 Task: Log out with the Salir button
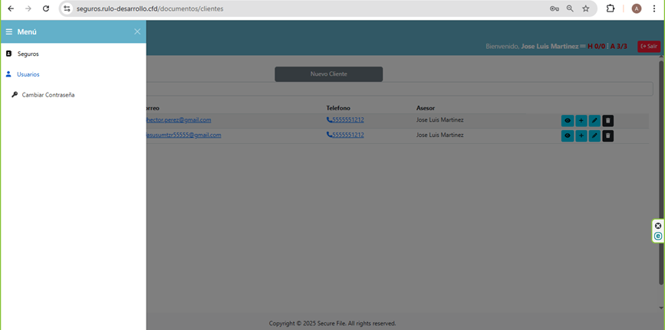tap(649, 46)
